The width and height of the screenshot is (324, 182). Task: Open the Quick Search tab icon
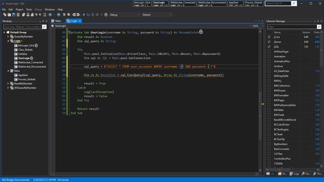[x=303, y=174]
